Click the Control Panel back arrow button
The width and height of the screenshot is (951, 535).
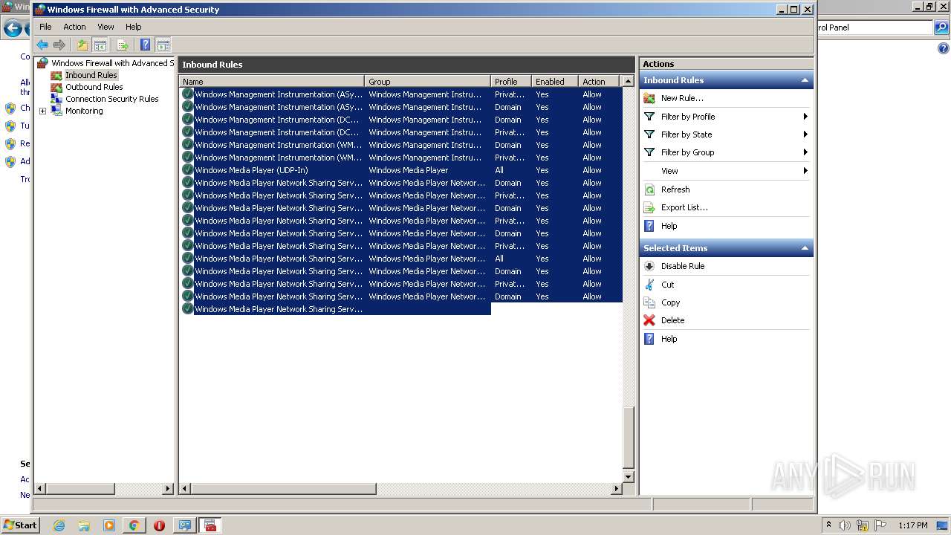coord(13,28)
